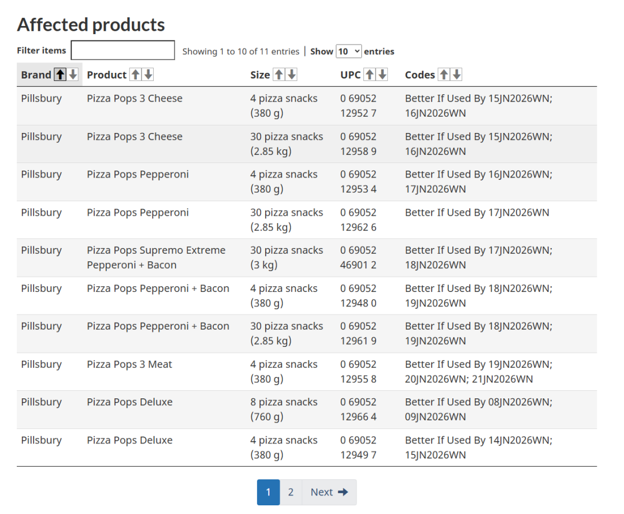Sort Product column descending arrow
Image resolution: width=624 pixels, height=514 pixels.
(148, 75)
